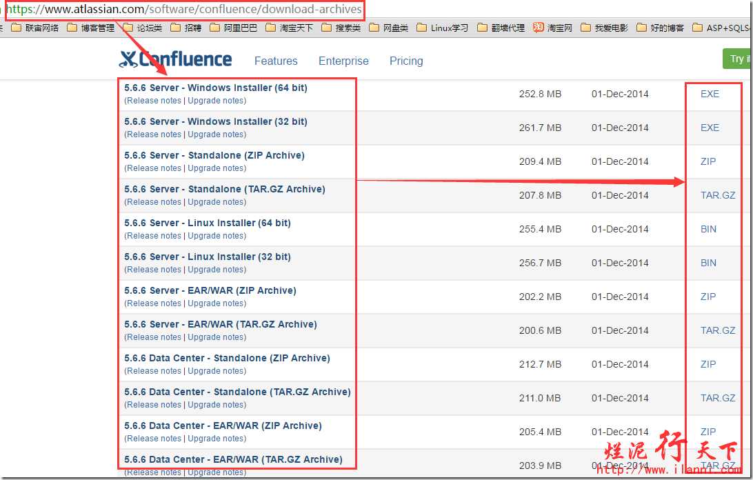Open 5.6.6 Server Windows Installer (32 bit) title
Screen dimensions: 753x480
(x=216, y=121)
